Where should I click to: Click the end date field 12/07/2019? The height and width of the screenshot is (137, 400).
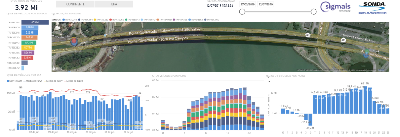[x=266, y=4]
